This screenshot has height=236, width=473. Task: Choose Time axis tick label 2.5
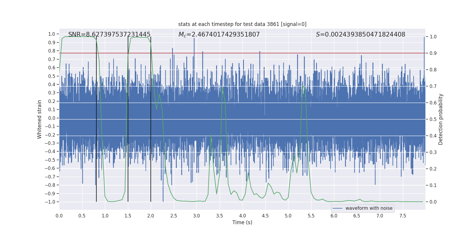pos(174,216)
